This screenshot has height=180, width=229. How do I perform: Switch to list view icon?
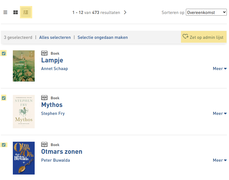5,12
